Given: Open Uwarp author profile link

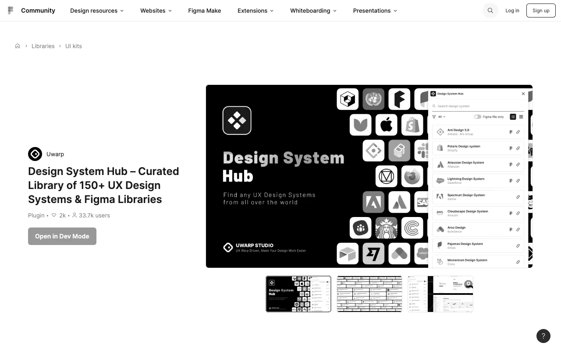Looking at the screenshot, I should point(55,154).
